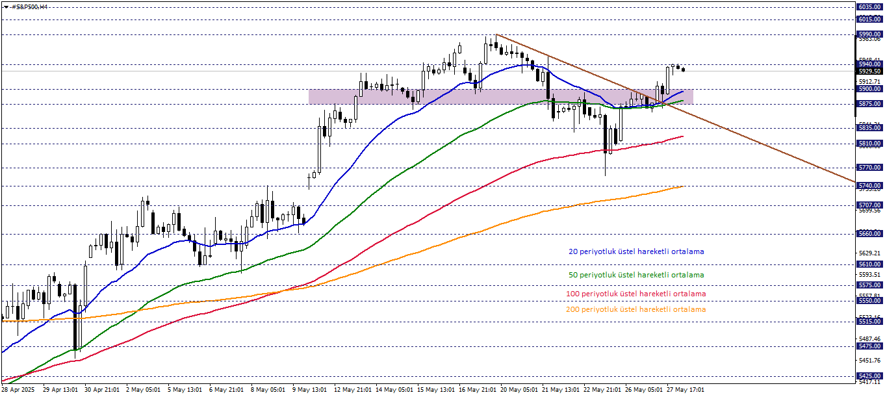Click the 5770.00 price level label
This screenshot has width=885, height=397.
pyautogui.click(x=869, y=168)
